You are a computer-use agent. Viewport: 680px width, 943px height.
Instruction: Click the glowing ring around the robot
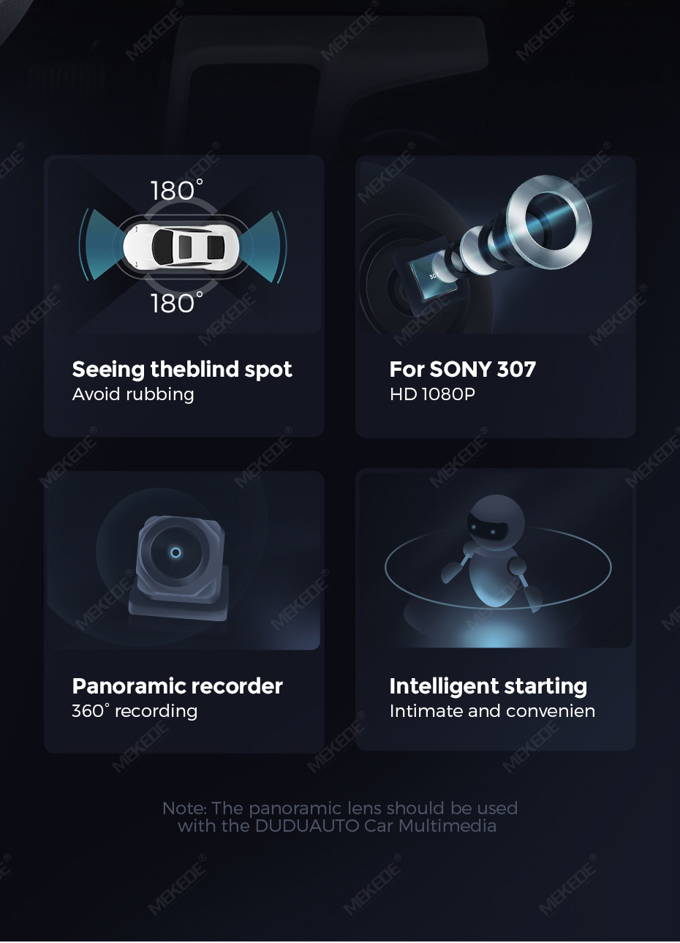pos(498,567)
